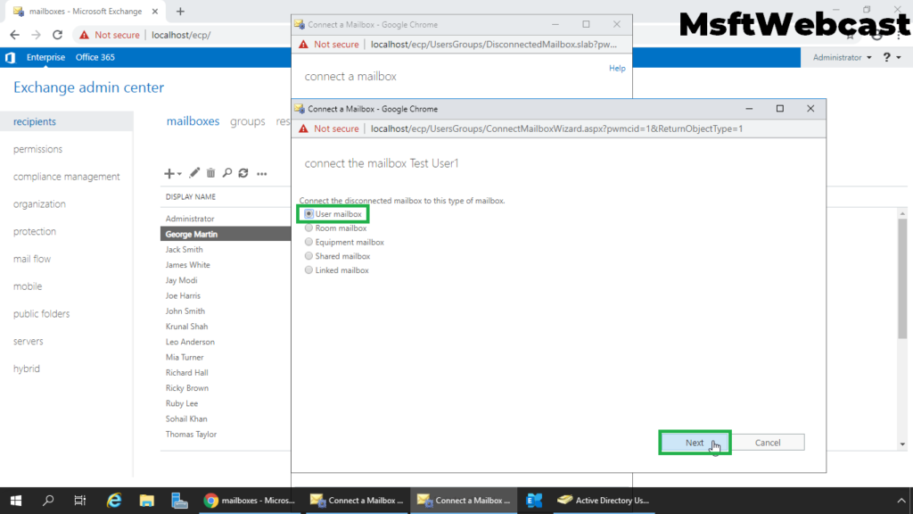This screenshot has height=514, width=913.
Task: Switch to the mailboxes Chrome taskbar window
Action: [250, 500]
